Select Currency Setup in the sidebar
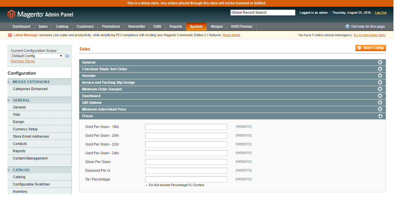This screenshot has width=399, height=224. 25,129
